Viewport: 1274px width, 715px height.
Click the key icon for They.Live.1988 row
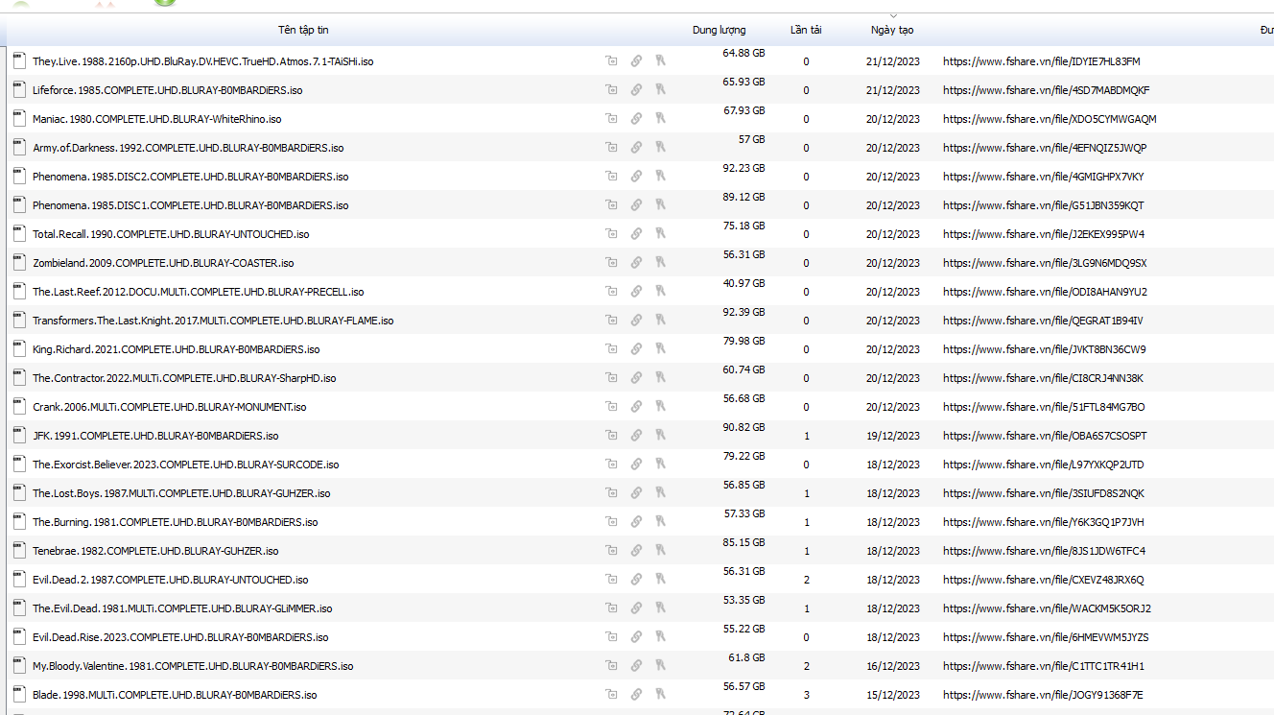[x=660, y=61]
